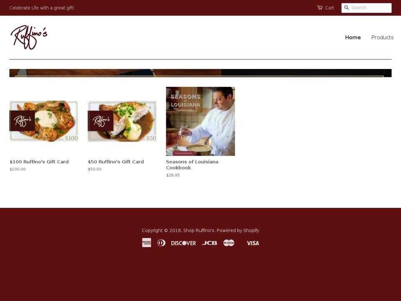This screenshot has height=301, width=401.
Task: Open the Seasons of Louisiana cookbook image
Action: 200,121
